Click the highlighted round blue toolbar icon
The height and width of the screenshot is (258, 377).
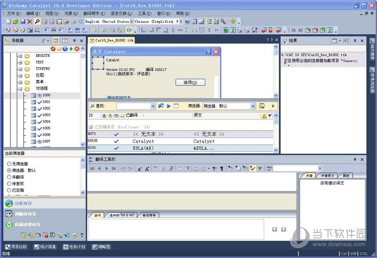(x=129, y=30)
